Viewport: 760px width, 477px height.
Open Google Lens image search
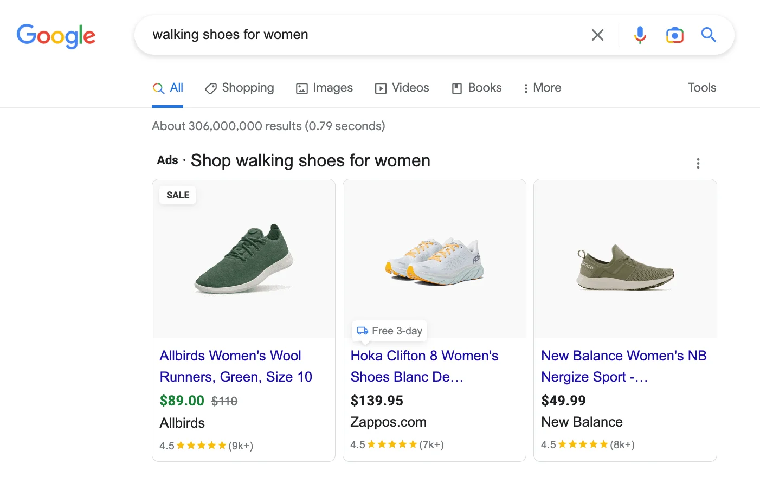[674, 35]
